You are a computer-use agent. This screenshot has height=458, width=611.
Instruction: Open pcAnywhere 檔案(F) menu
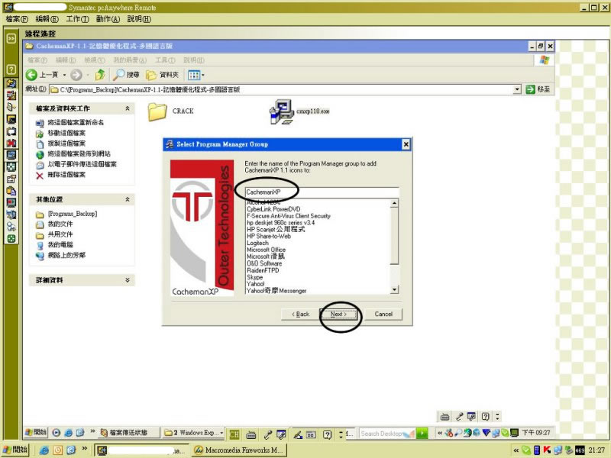click(17, 19)
